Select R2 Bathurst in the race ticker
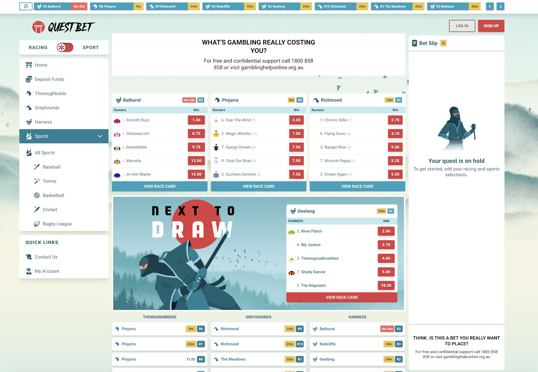 (51, 6)
